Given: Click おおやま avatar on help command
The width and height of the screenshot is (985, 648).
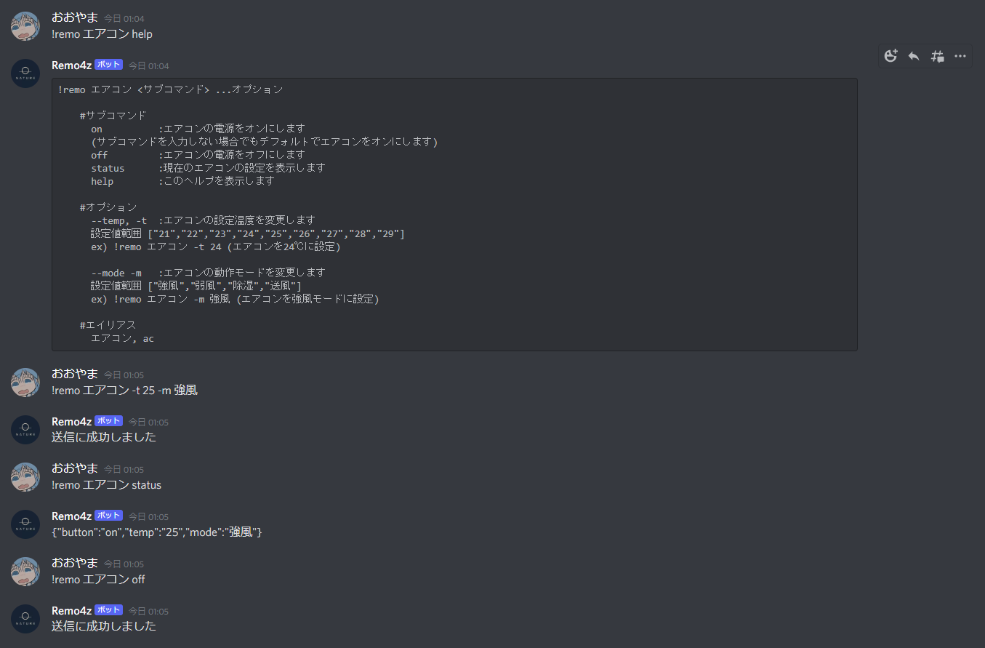Looking at the screenshot, I should 25,26.
